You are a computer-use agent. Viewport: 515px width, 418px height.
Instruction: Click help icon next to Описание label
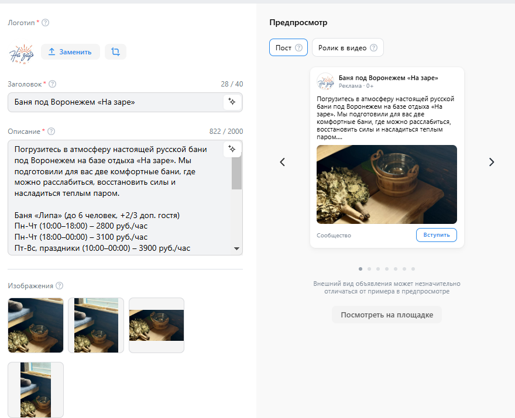point(51,132)
